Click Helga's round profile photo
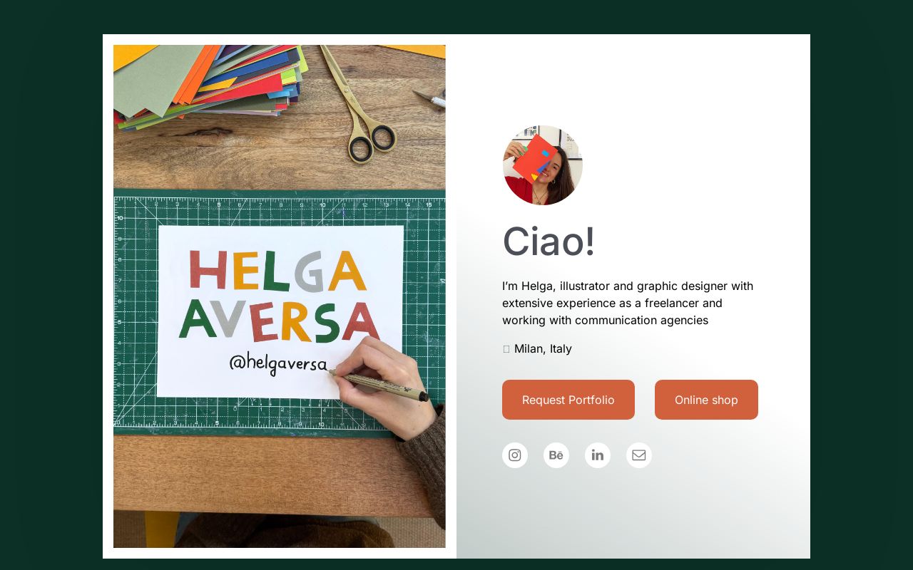 click(543, 165)
